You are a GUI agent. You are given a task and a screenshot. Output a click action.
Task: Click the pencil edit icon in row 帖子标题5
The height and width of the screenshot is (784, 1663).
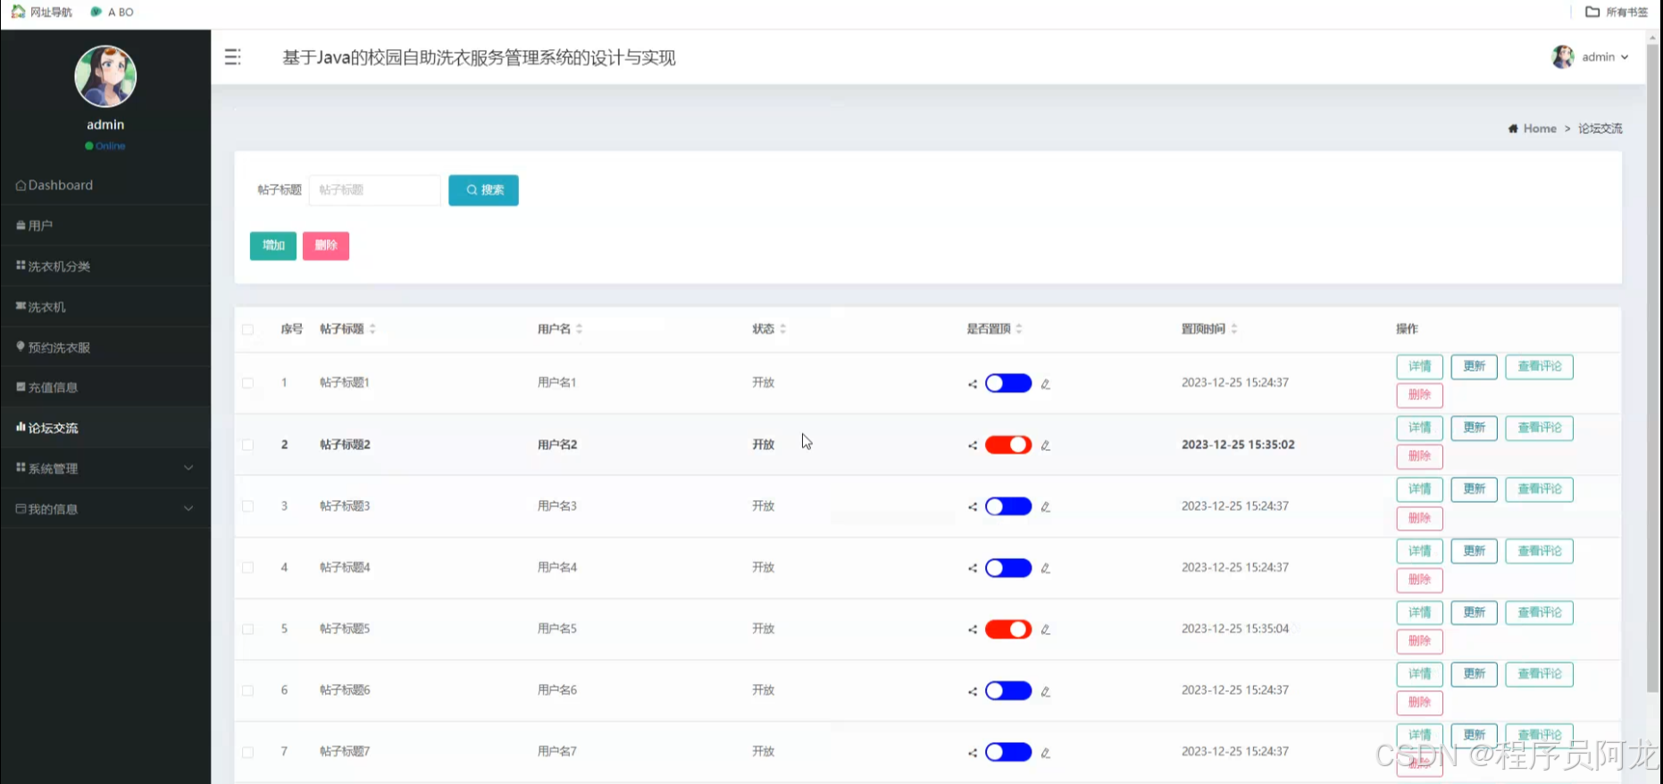[x=1045, y=630]
